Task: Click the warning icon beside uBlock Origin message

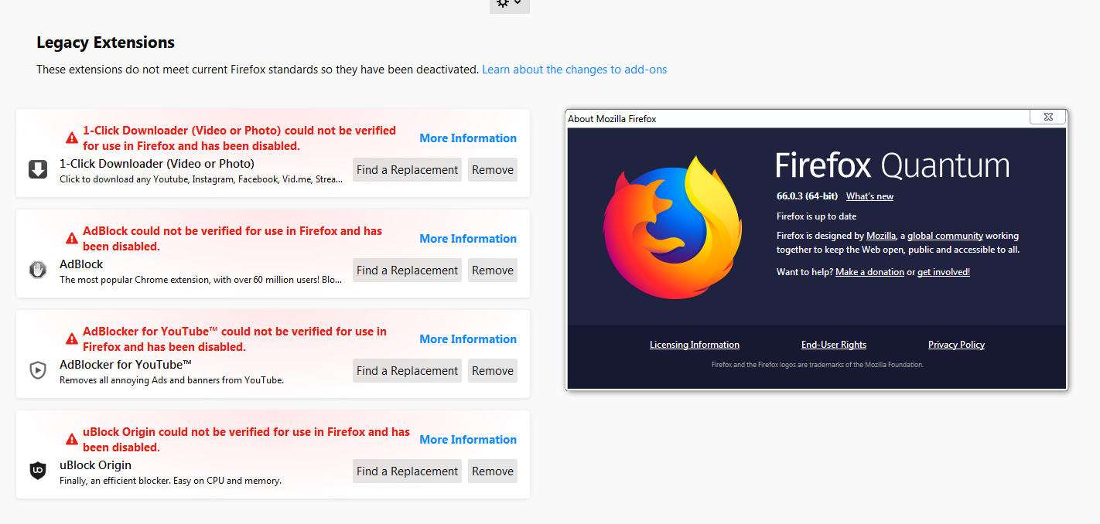Action: [x=72, y=440]
